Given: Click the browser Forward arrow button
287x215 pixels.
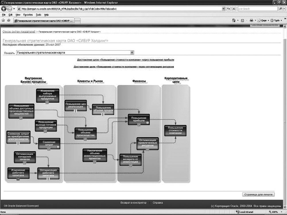Looking at the screenshot, I should (9, 9).
